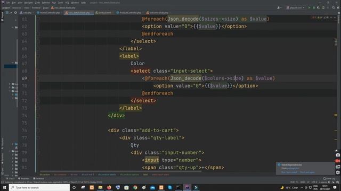The width and height of the screenshot is (341, 191).
Task: Toggle fold marker at line 76 div
Action: point(38,131)
